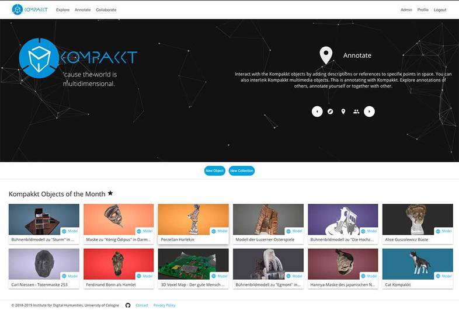Open the Explore menu item
The height and width of the screenshot is (310, 459).
[x=62, y=10]
